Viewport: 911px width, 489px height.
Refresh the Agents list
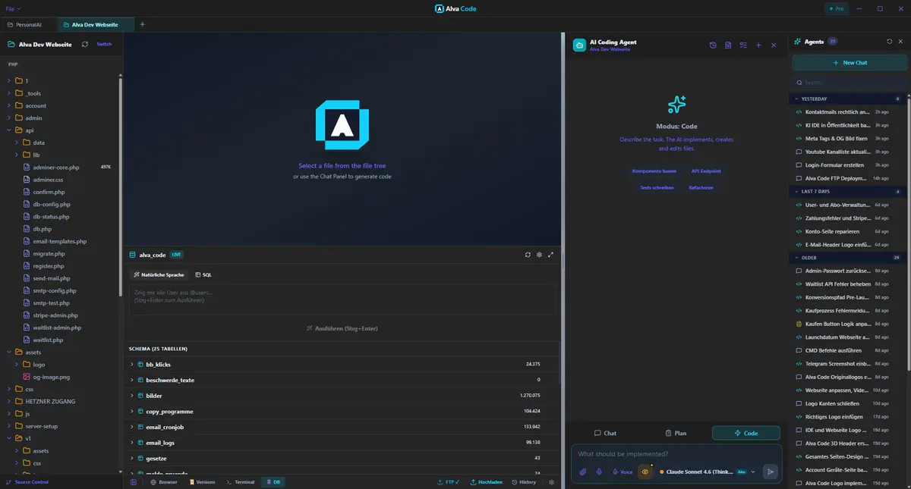[x=890, y=42]
